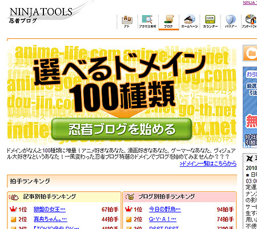Click the NINJA link at top right

click(250, 3)
